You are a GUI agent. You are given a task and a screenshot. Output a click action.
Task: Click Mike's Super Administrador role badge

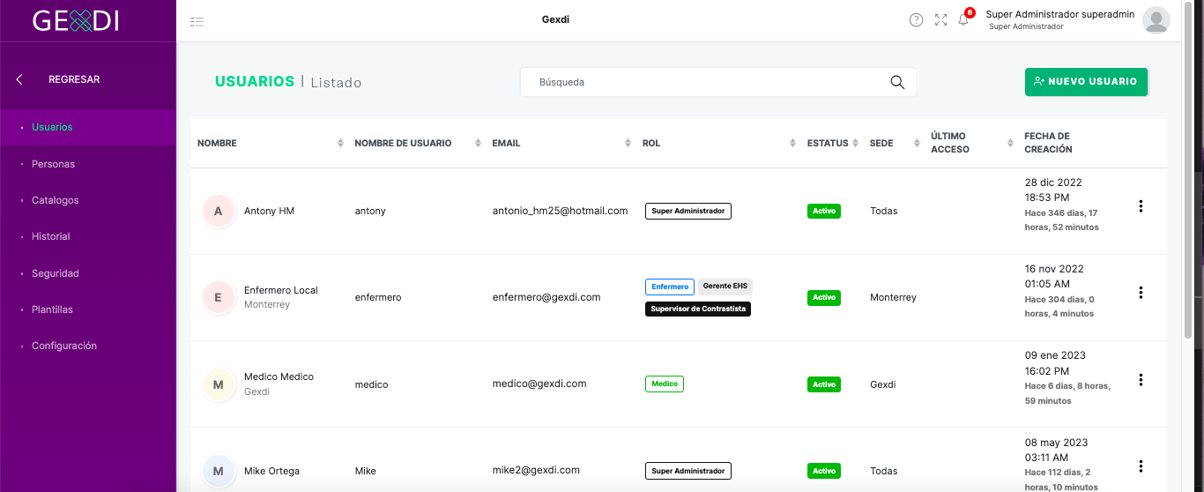click(688, 471)
